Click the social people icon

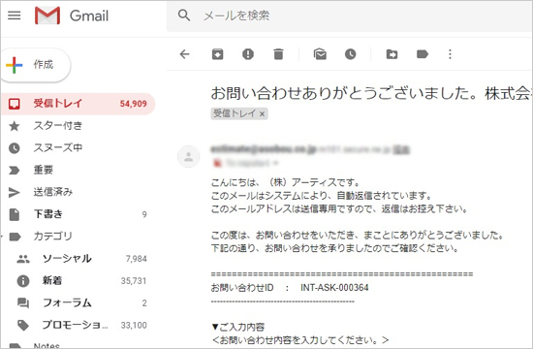tap(23, 259)
